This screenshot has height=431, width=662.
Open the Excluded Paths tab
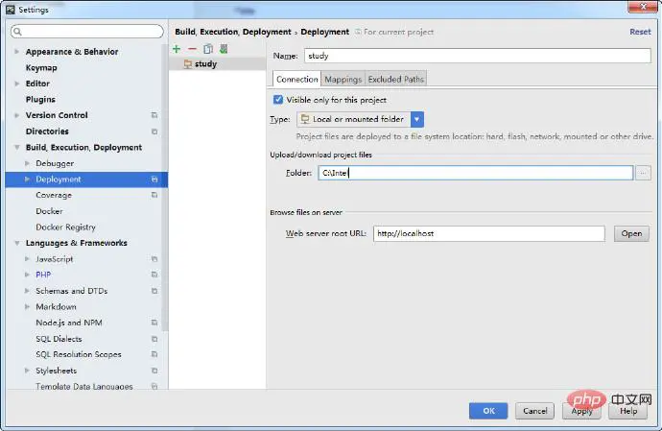click(x=395, y=79)
